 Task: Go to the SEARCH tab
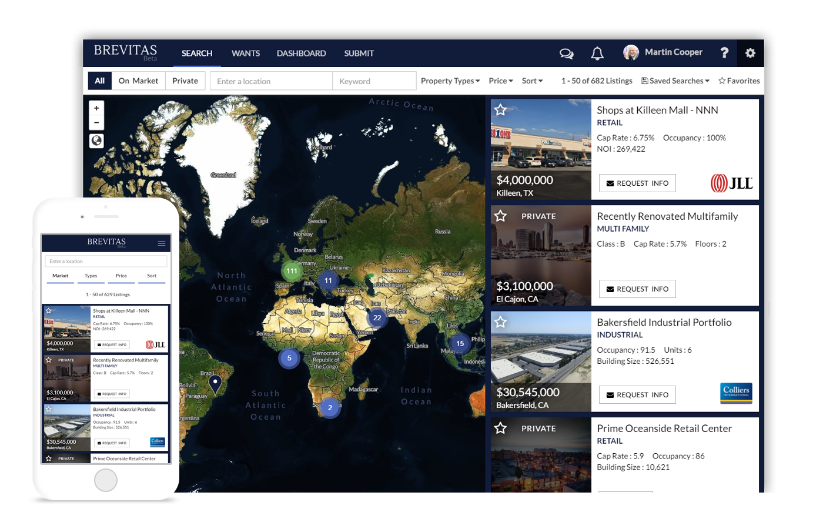point(197,53)
